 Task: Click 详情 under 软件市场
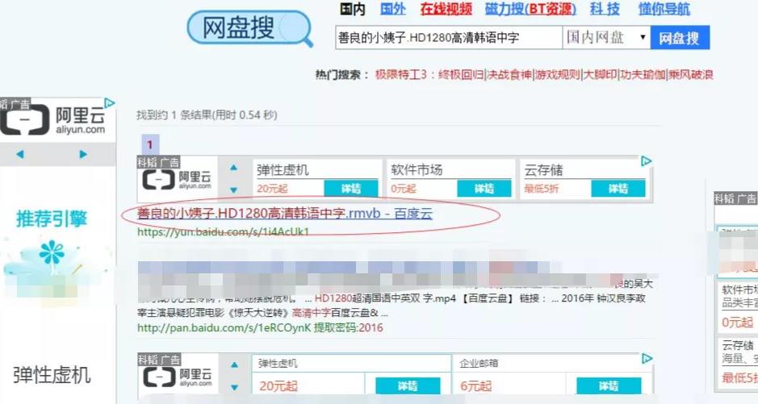pyautogui.click(x=484, y=189)
